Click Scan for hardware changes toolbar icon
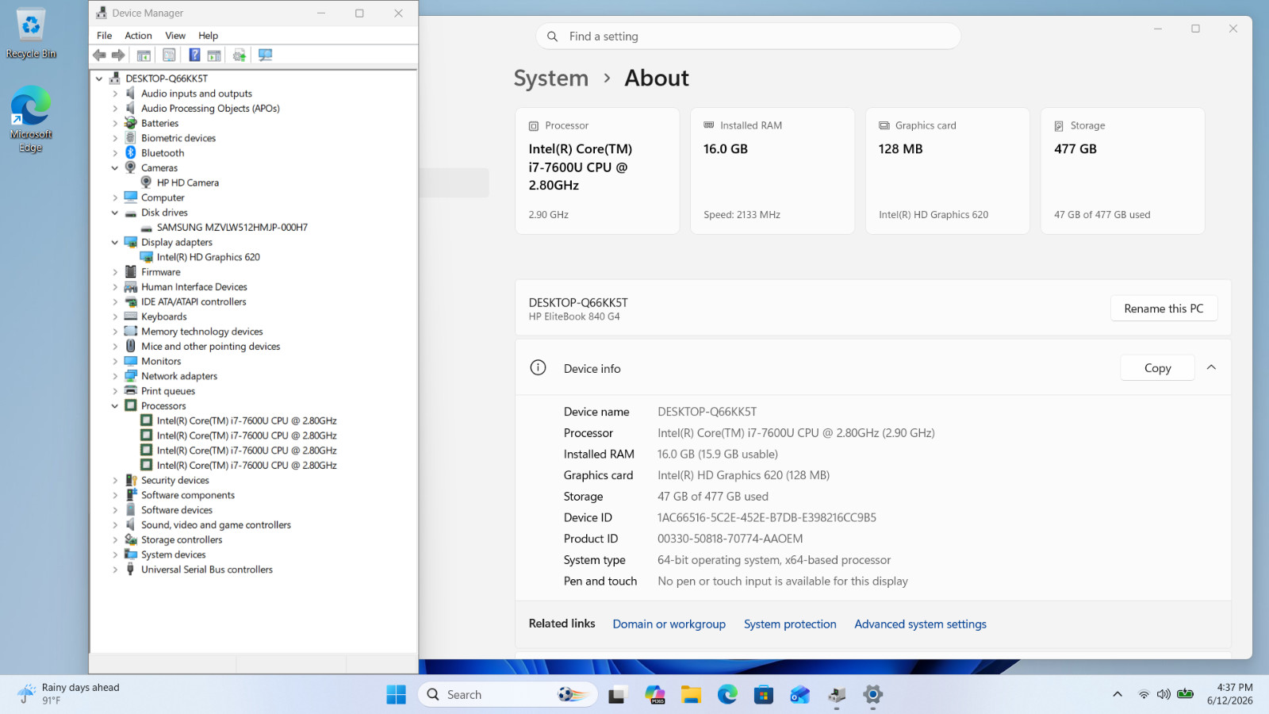This screenshot has width=1269, height=714. [265, 55]
